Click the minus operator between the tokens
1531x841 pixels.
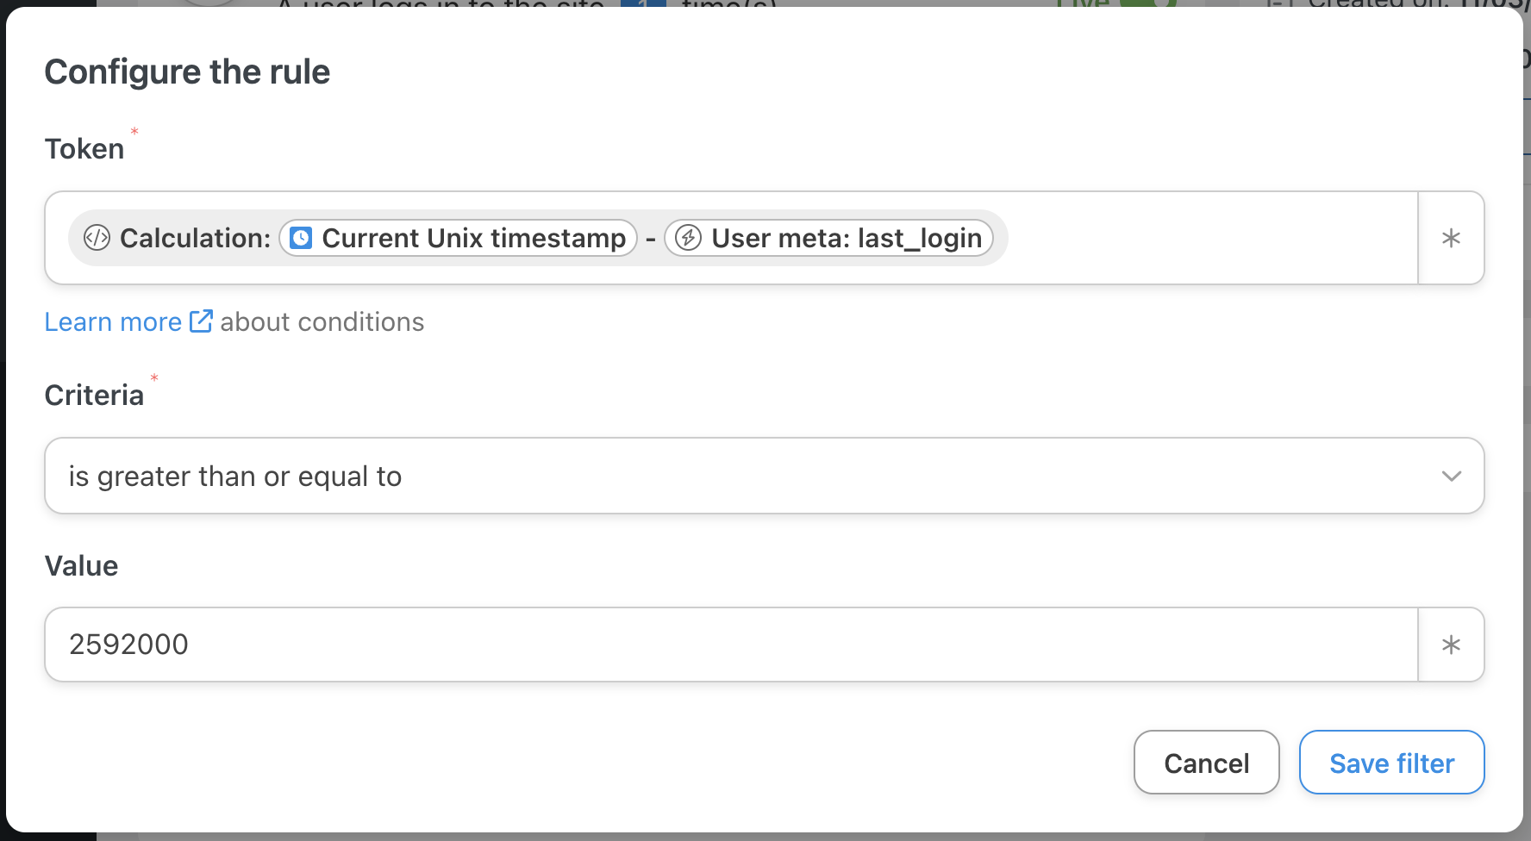[651, 239]
